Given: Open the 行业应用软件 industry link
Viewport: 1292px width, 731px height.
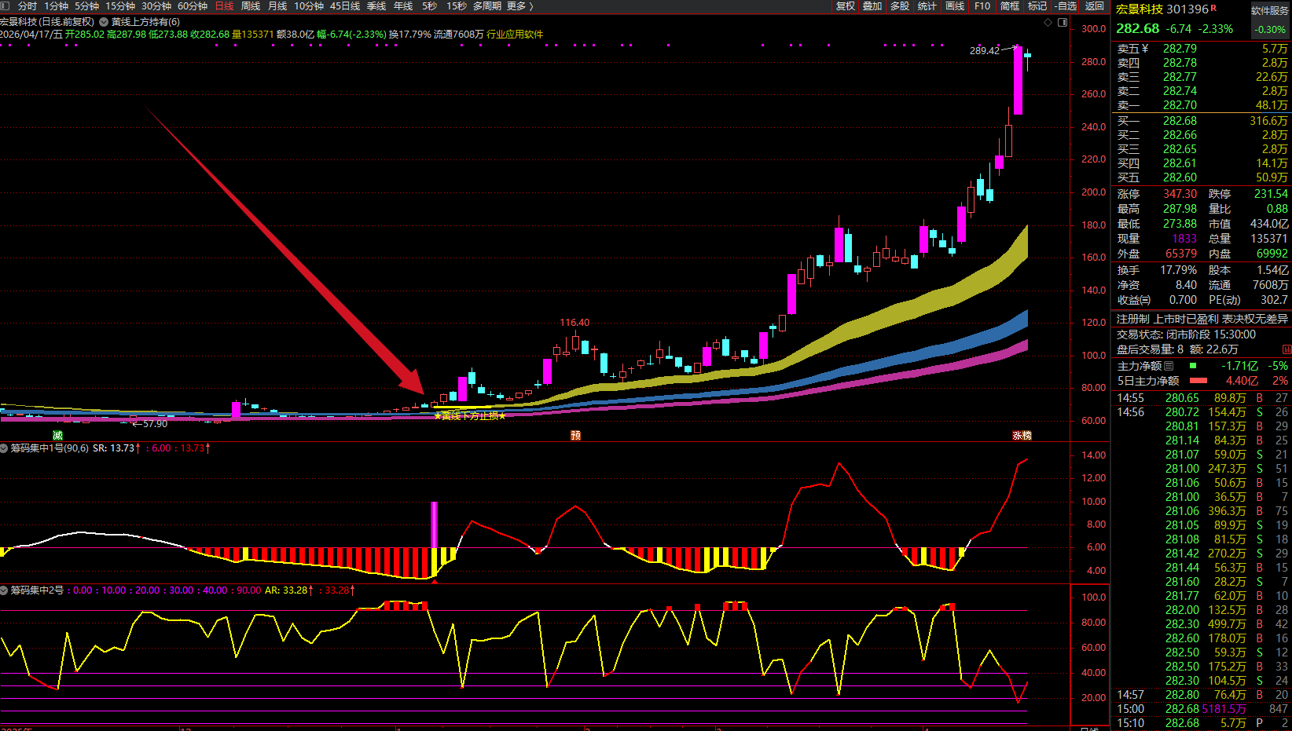Looking at the screenshot, I should [515, 35].
